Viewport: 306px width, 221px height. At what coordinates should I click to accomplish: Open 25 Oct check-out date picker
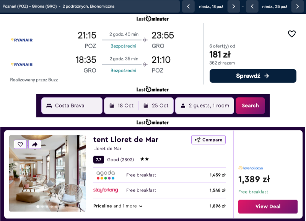tap(156, 106)
